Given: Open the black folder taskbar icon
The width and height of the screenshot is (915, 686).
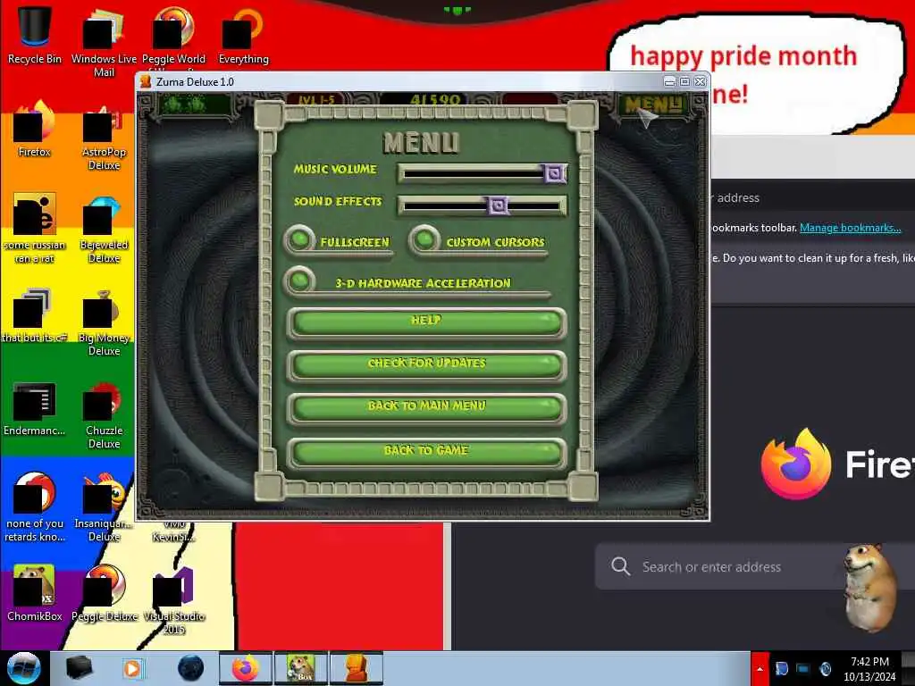Looking at the screenshot, I should 79,668.
